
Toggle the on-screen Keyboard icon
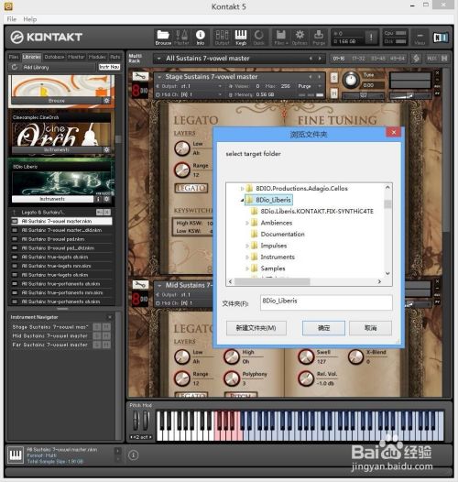tap(241, 38)
